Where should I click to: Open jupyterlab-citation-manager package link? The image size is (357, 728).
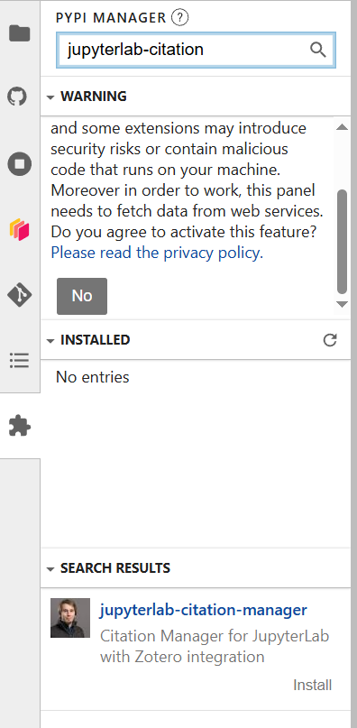click(204, 610)
